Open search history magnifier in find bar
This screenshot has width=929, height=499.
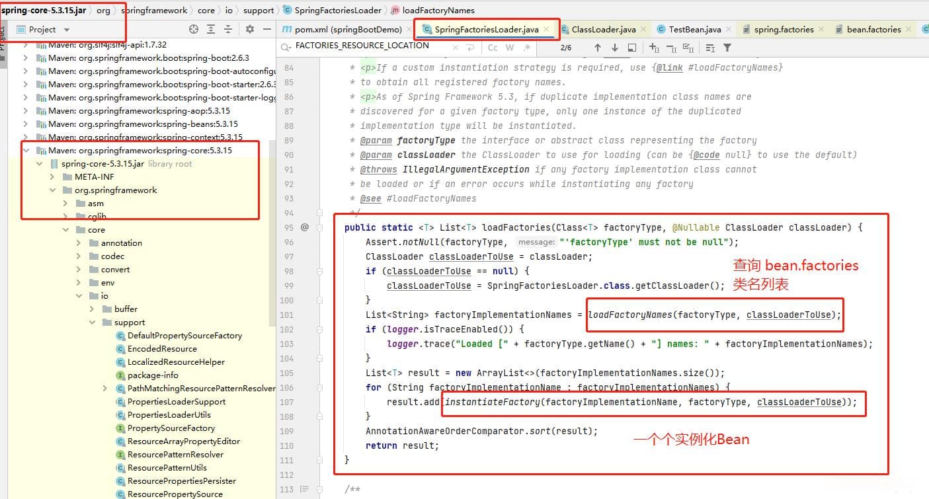tap(285, 47)
